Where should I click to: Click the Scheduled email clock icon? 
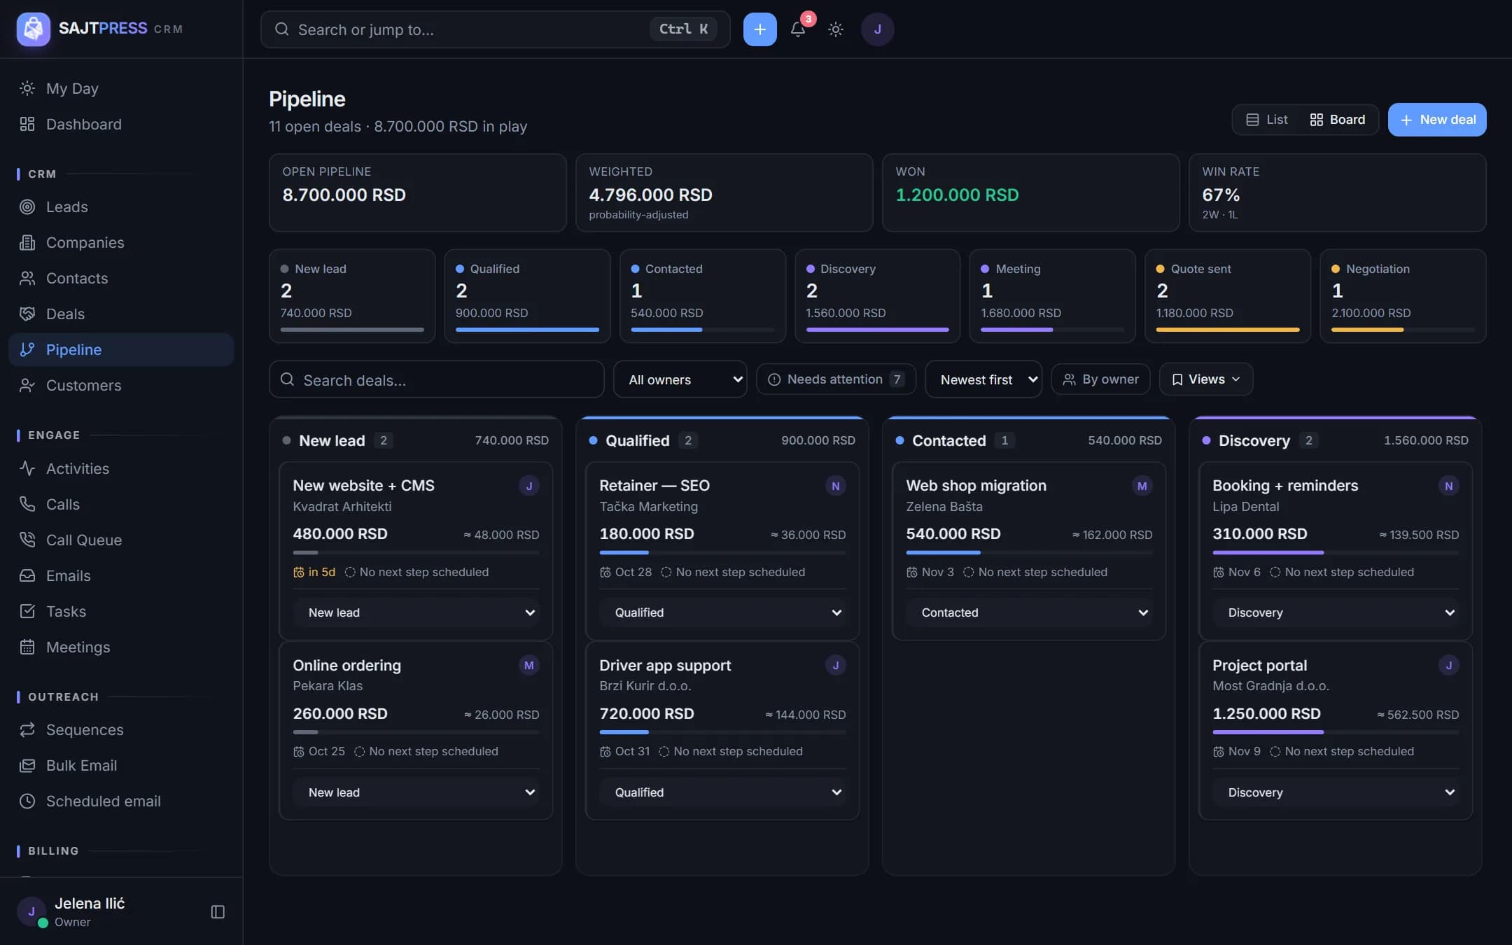point(27,801)
